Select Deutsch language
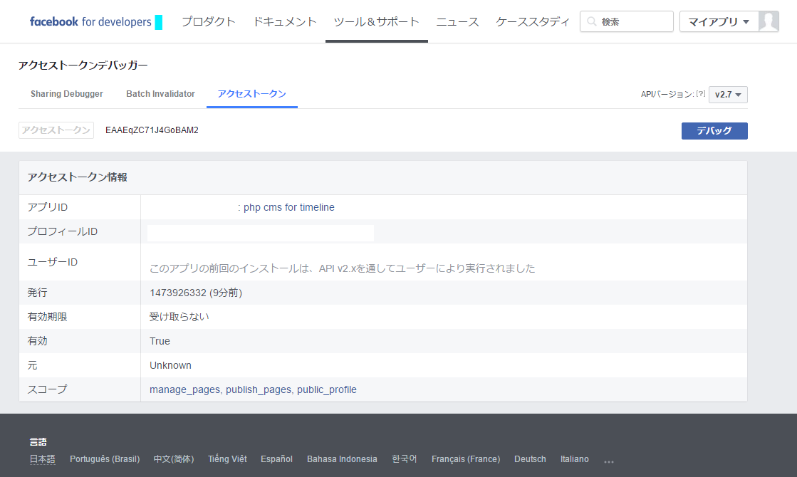The height and width of the screenshot is (477, 797). (x=530, y=459)
